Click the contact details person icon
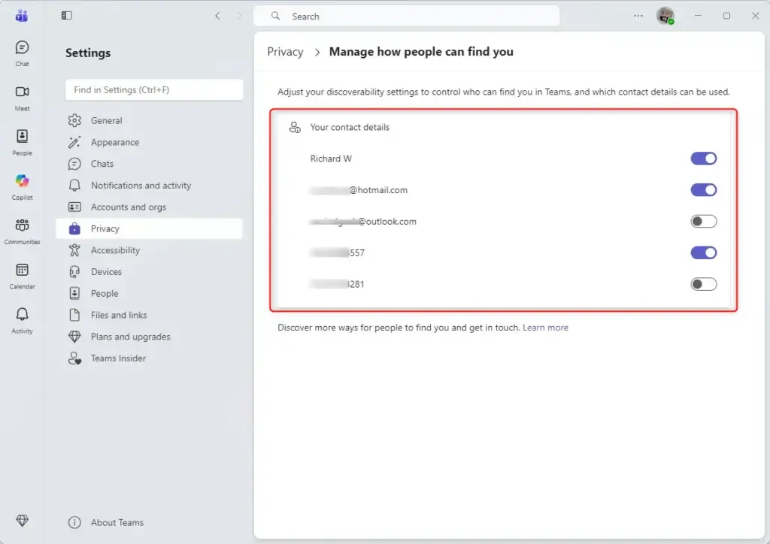 coord(295,128)
